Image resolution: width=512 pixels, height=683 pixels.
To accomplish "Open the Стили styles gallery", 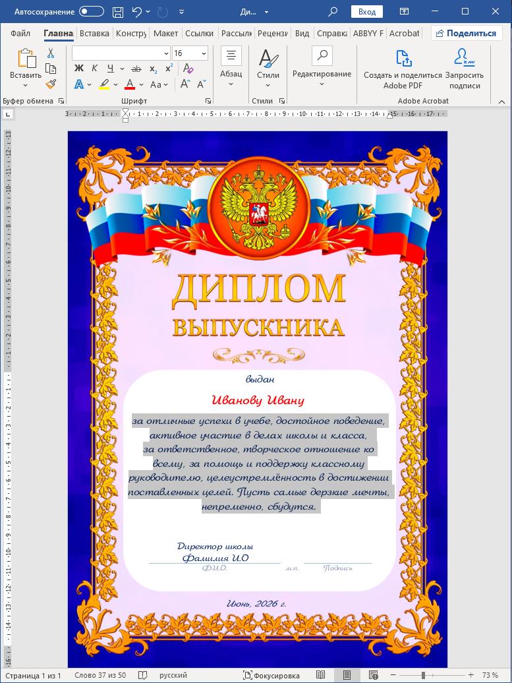I will tap(268, 67).
